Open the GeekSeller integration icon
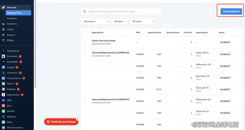Viewport: 245px width, 130px height. point(4,62)
